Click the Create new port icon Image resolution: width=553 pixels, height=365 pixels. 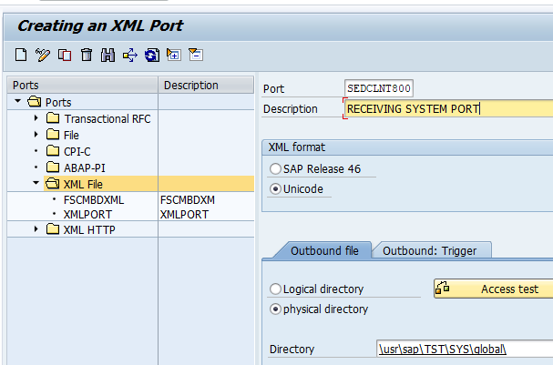(x=21, y=56)
